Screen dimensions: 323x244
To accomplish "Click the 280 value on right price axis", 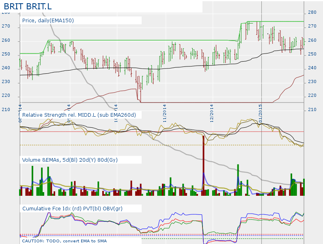I will click(x=312, y=12).
